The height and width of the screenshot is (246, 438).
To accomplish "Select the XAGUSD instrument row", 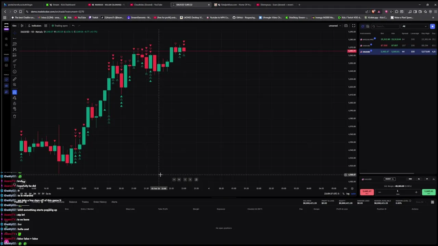I will click(398, 45).
